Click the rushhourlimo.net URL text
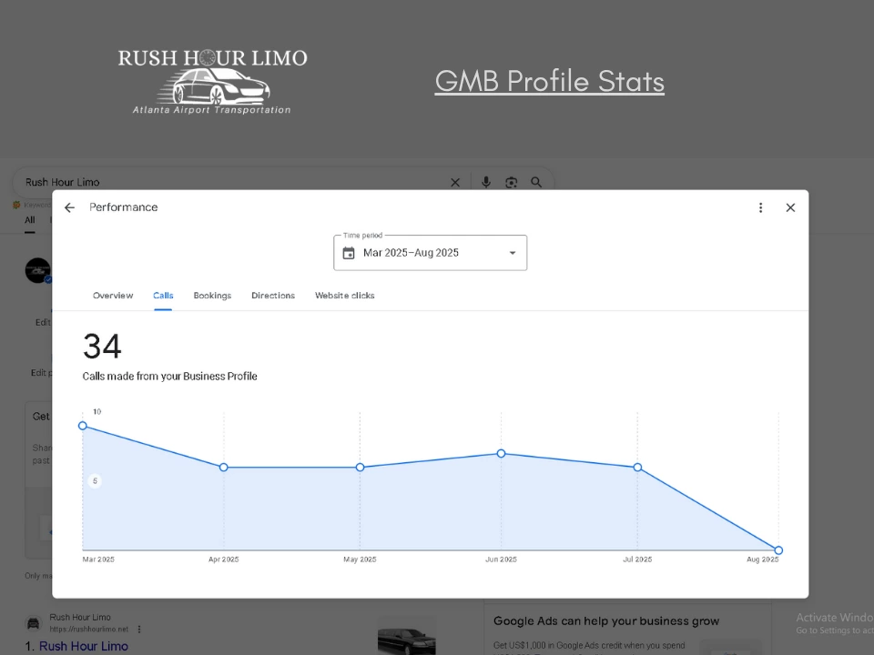This screenshot has height=655, width=874. 88,630
